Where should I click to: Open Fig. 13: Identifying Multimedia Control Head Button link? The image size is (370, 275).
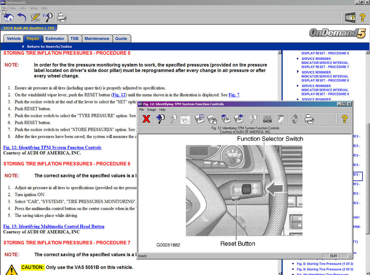click(53, 226)
